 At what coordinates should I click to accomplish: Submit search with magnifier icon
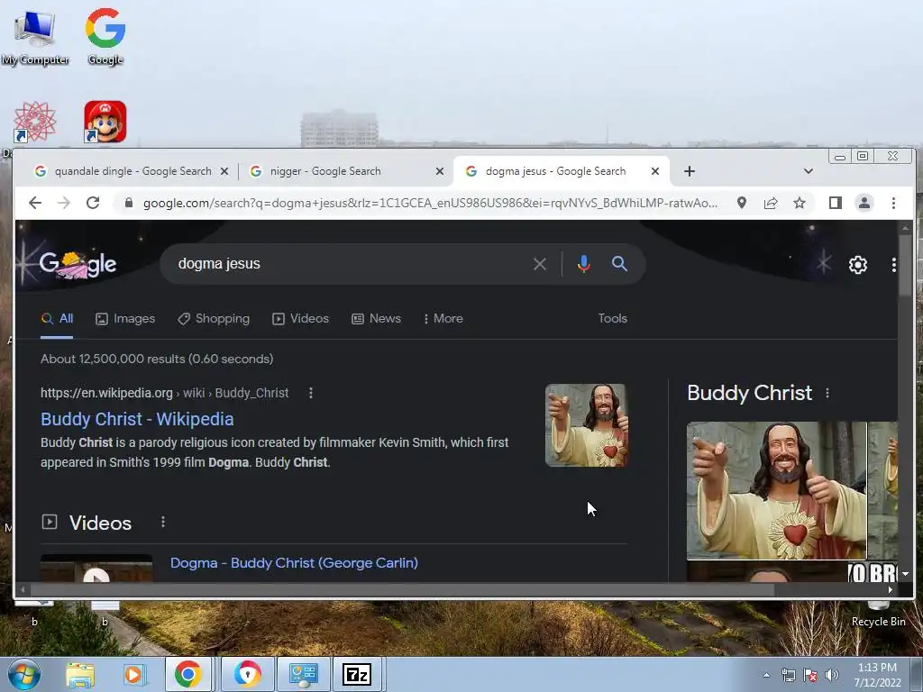click(619, 264)
